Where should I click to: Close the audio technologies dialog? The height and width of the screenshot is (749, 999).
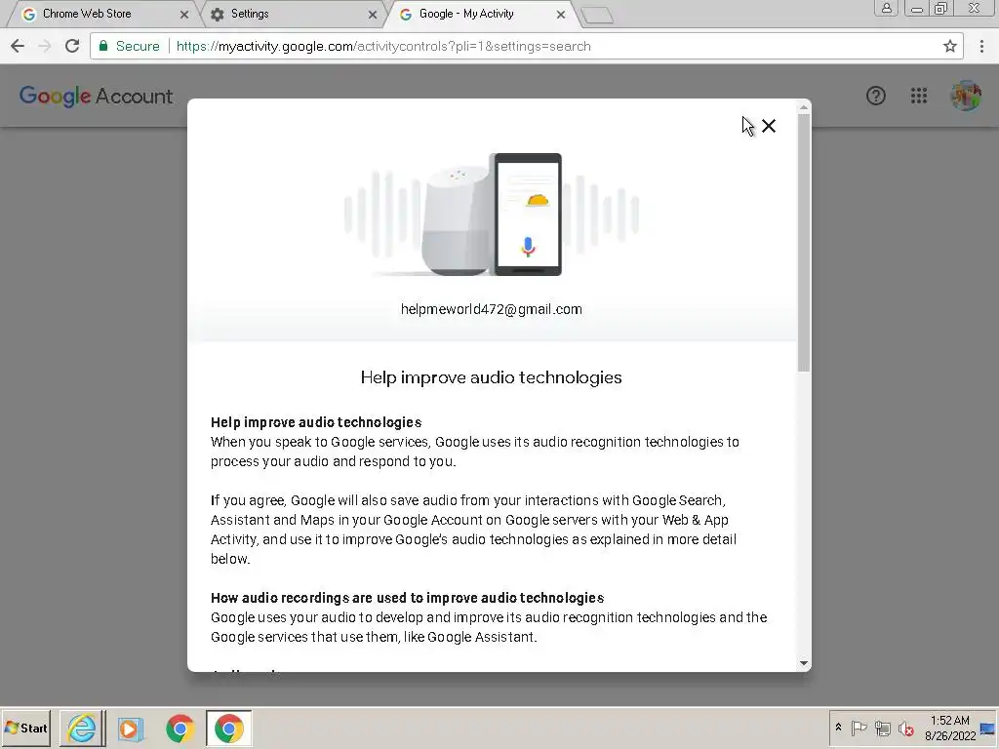tap(769, 126)
